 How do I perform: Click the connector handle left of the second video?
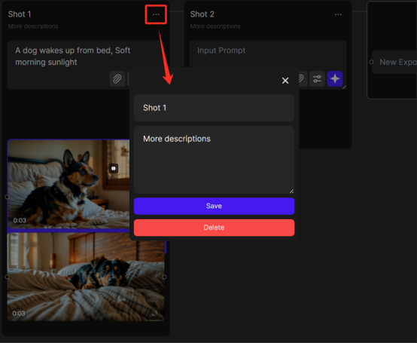(x=7, y=277)
